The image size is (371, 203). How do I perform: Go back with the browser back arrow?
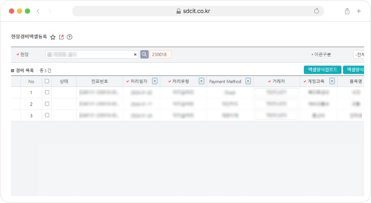click(x=38, y=11)
